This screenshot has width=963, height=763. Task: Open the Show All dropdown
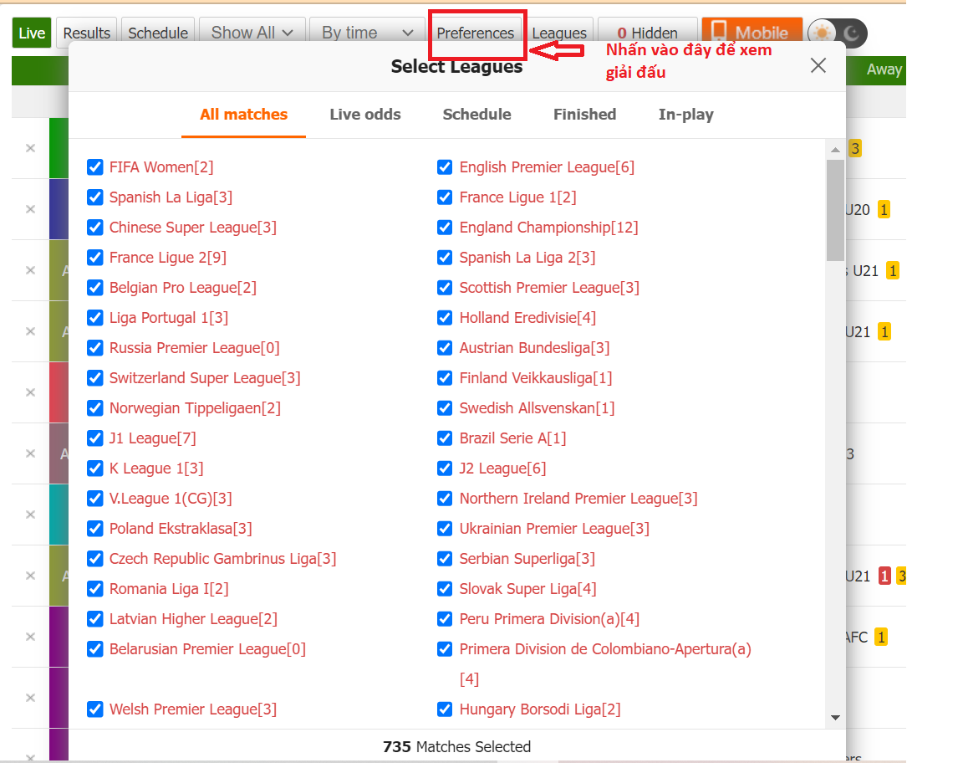252,33
